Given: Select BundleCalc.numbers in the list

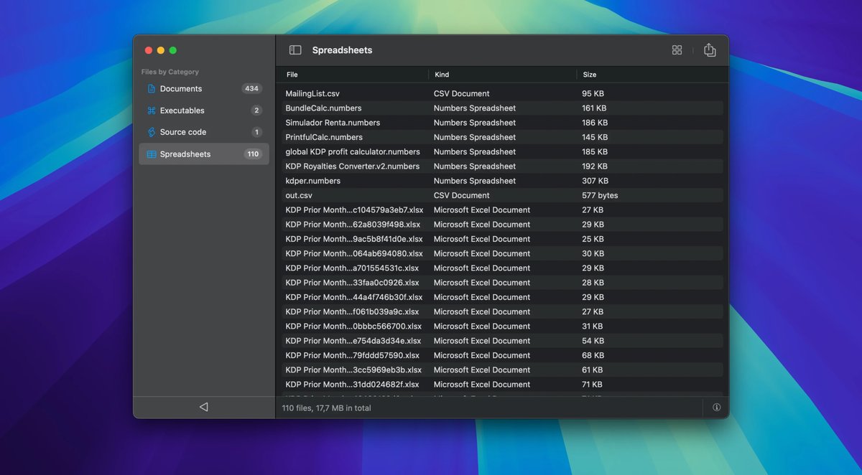Looking at the screenshot, I should tap(323, 108).
